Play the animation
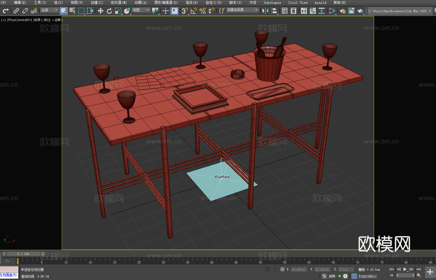Viewport: 436px width, 280px height. [405, 269]
